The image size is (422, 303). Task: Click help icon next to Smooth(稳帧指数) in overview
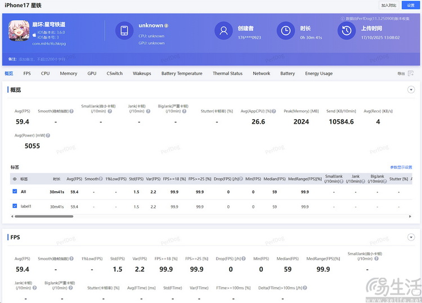[x=71, y=111]
